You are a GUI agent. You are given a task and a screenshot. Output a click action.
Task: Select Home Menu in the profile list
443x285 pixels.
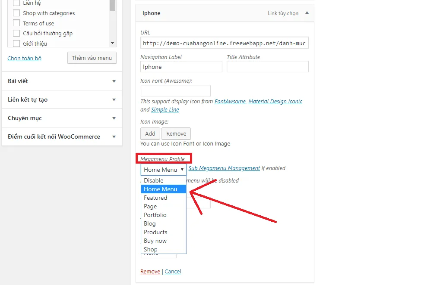click(x=164, y=189)
